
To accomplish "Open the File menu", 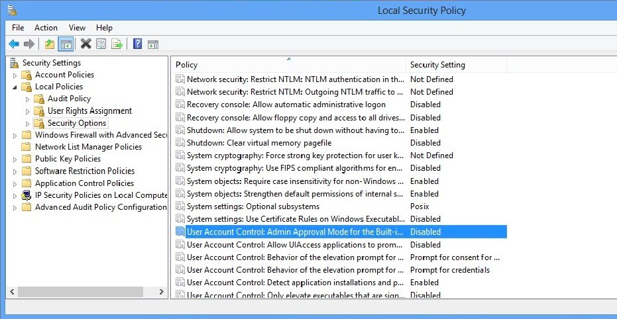I will click(x=18, y=28).
